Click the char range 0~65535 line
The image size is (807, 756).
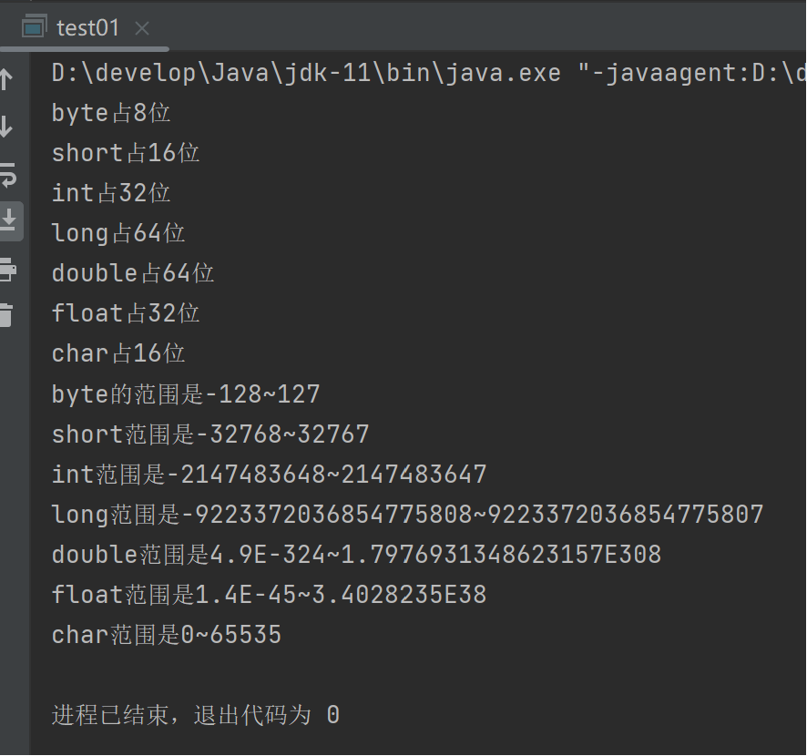coord(167,635)
